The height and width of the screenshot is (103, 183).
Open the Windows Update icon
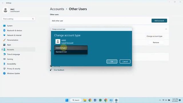pos(4,73)
